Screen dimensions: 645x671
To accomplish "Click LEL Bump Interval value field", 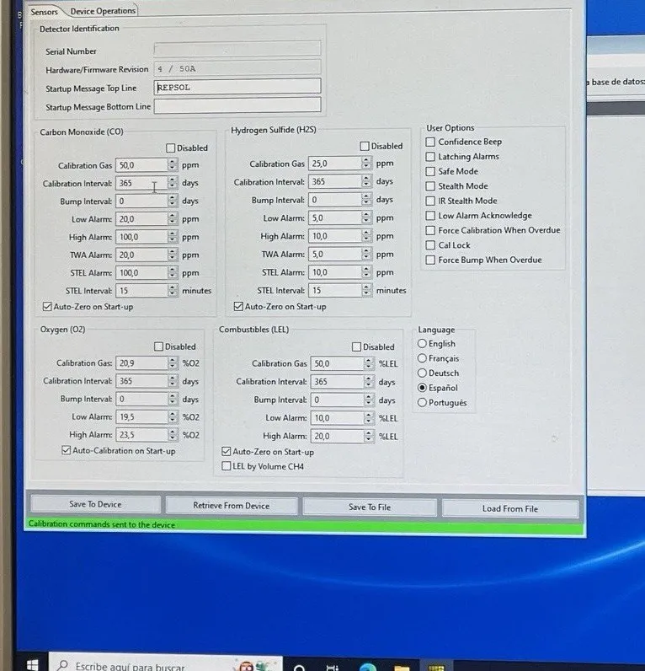I will click(338, 400).
